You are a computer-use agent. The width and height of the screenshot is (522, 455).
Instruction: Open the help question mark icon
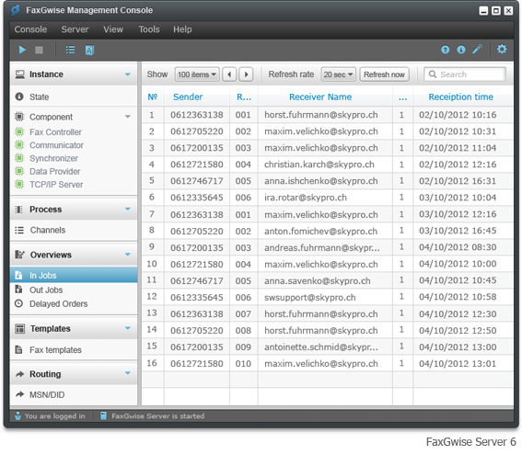pos(445,50)
